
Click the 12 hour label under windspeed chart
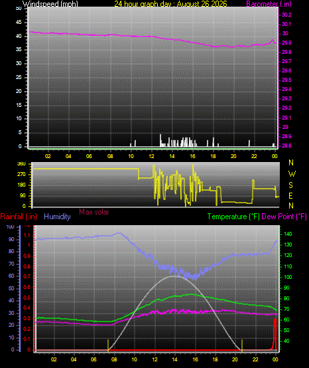(x=151, y=156)
